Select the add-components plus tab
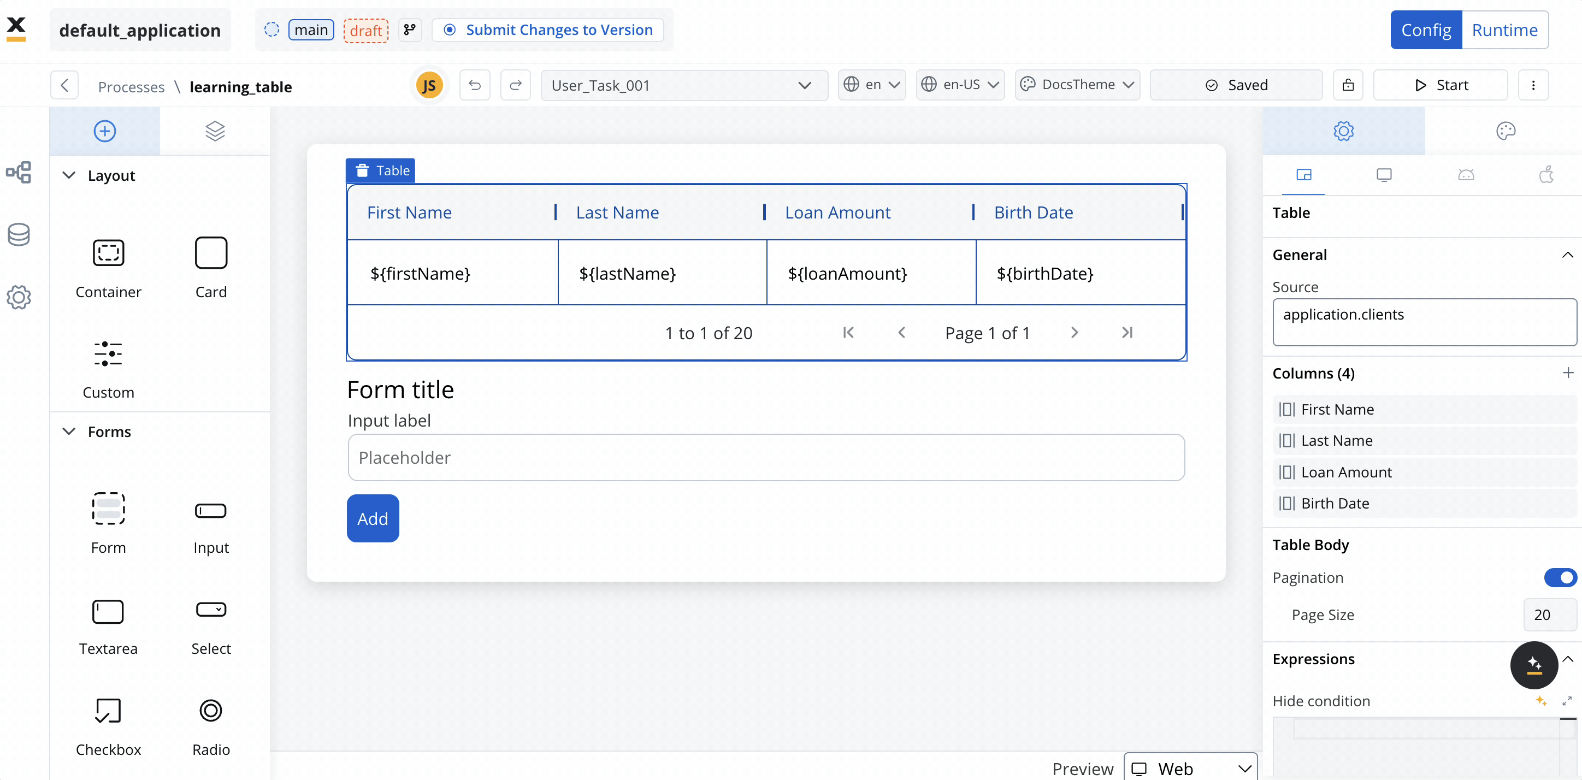The width and height of the screenshot is (1582, 780). (105, 131)
